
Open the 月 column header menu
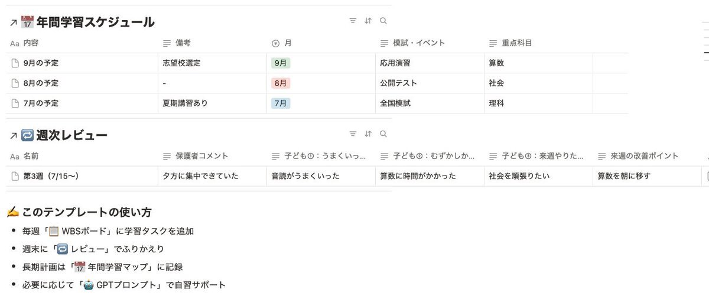(321, 43)
